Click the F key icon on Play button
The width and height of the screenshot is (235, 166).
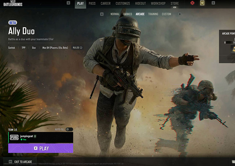(36, 148)
